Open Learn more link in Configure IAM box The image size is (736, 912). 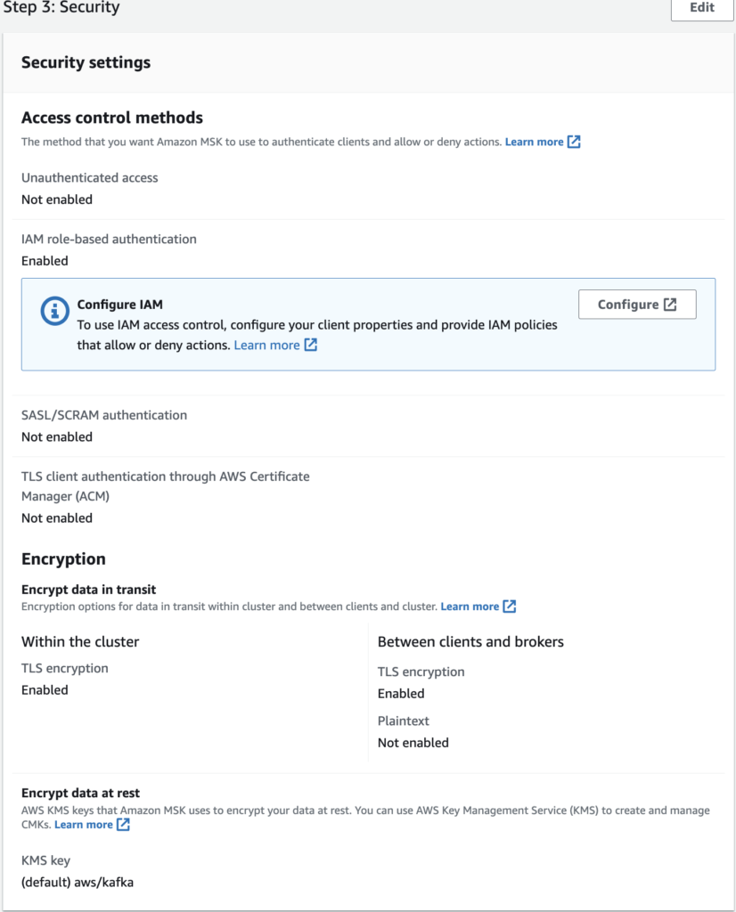(266, 345)
